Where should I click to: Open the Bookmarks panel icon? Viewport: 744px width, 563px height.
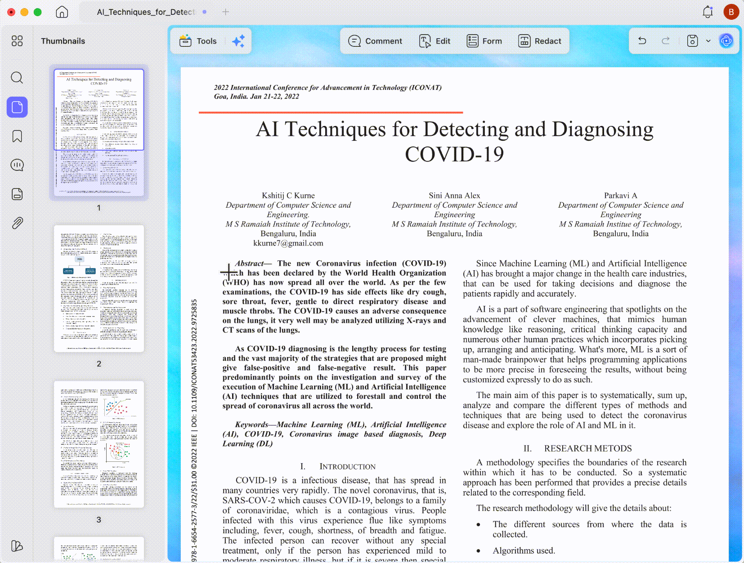tap(17, 136)
